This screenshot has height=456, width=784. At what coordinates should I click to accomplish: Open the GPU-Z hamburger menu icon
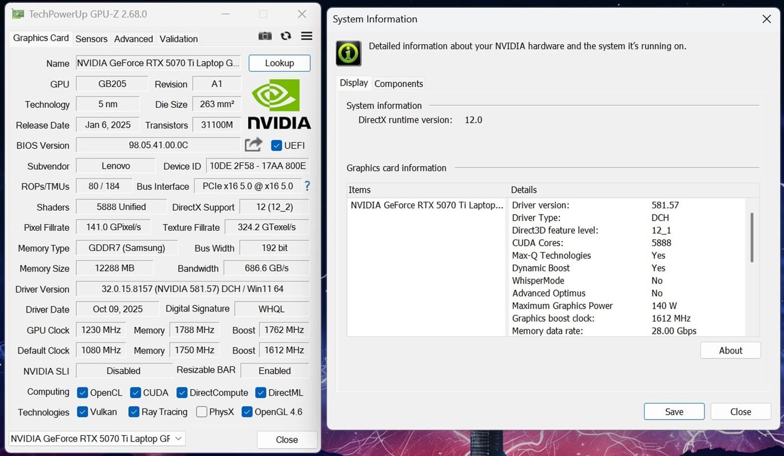click(x=306, y=36)
